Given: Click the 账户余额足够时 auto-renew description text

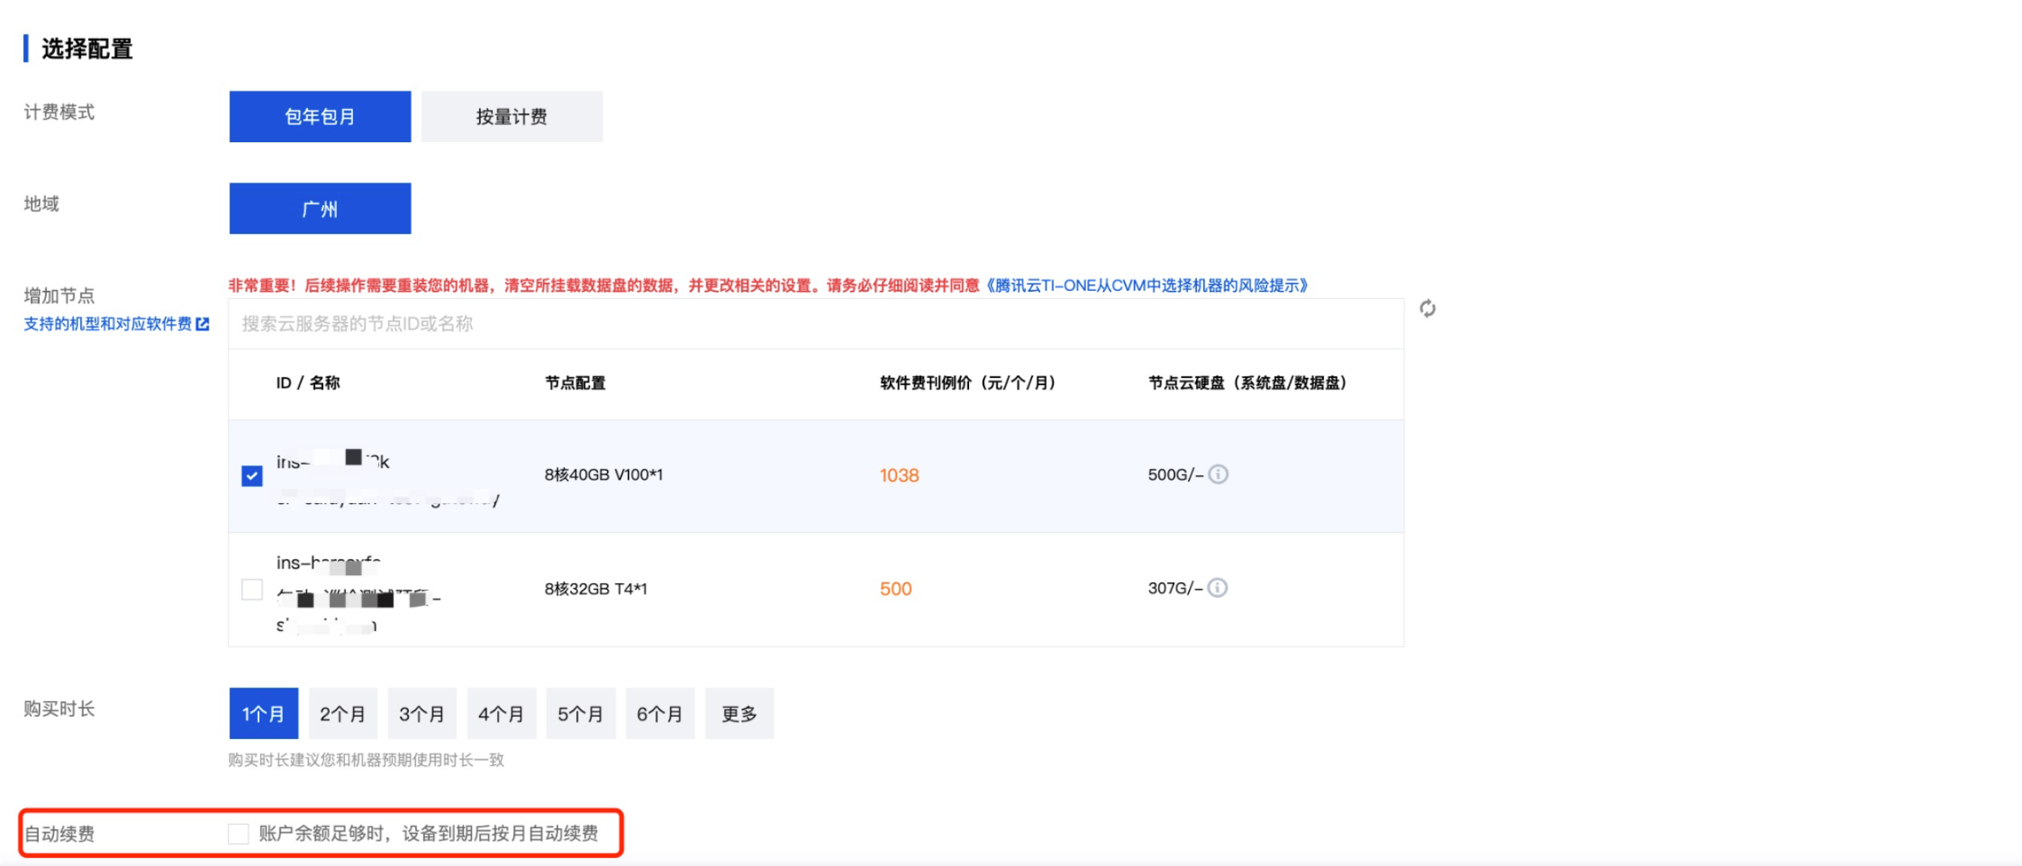Looking at the screenshot, I should [x=428, y=834].
